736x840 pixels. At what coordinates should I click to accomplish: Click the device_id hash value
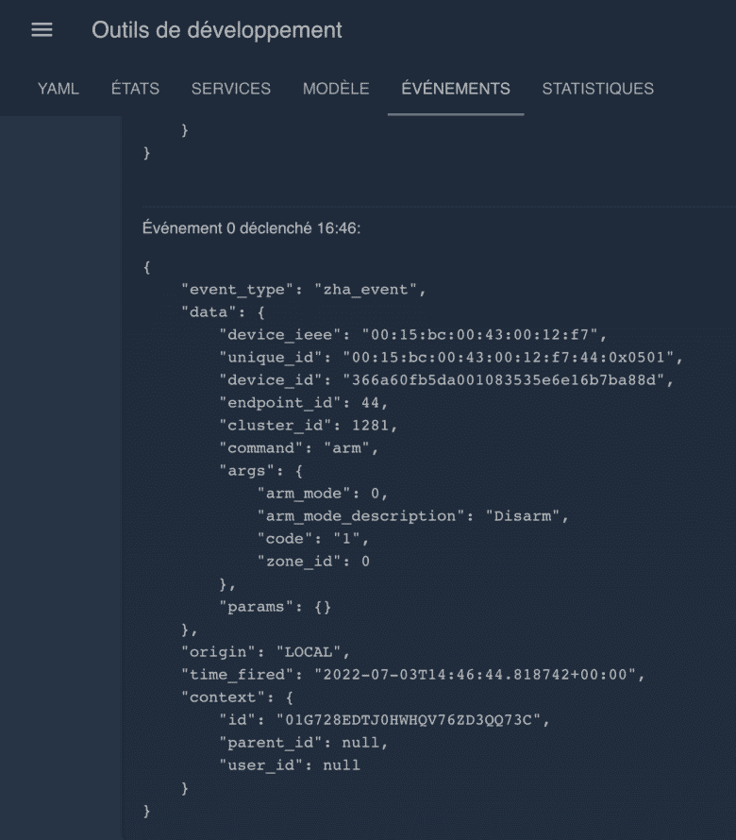(x=504, y=380)
